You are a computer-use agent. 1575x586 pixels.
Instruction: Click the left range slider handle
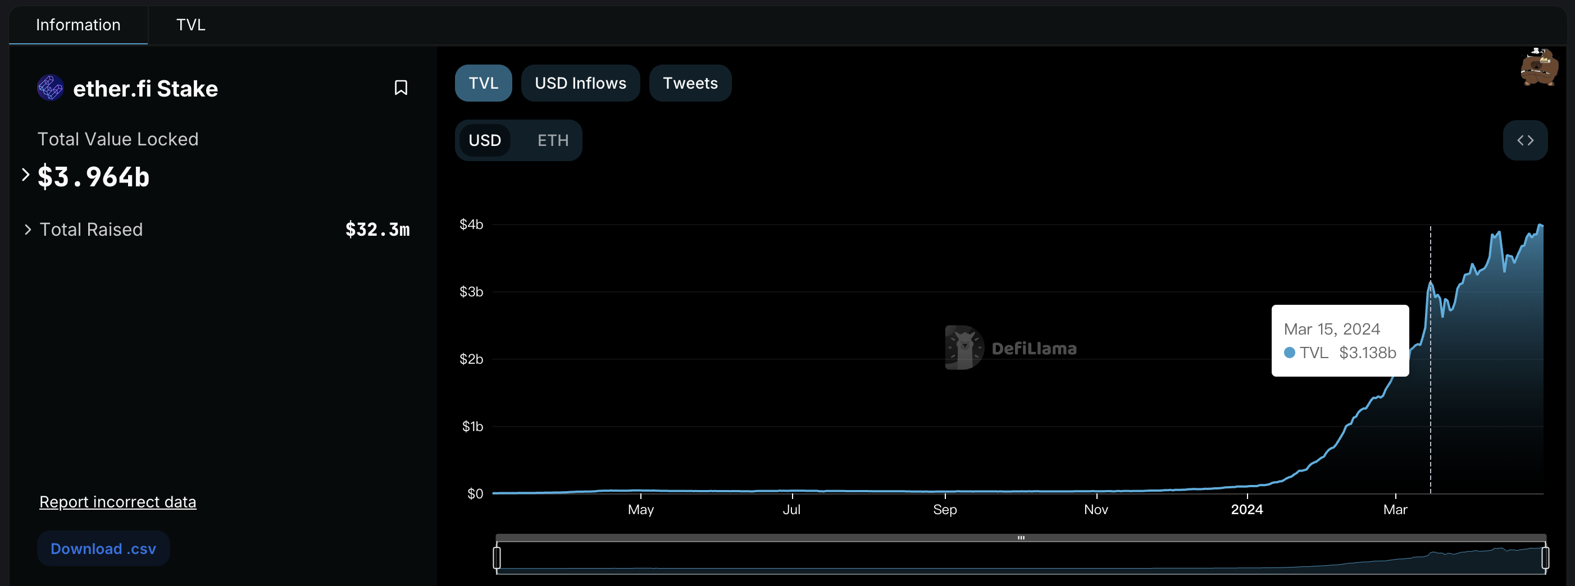pos(497,558)
